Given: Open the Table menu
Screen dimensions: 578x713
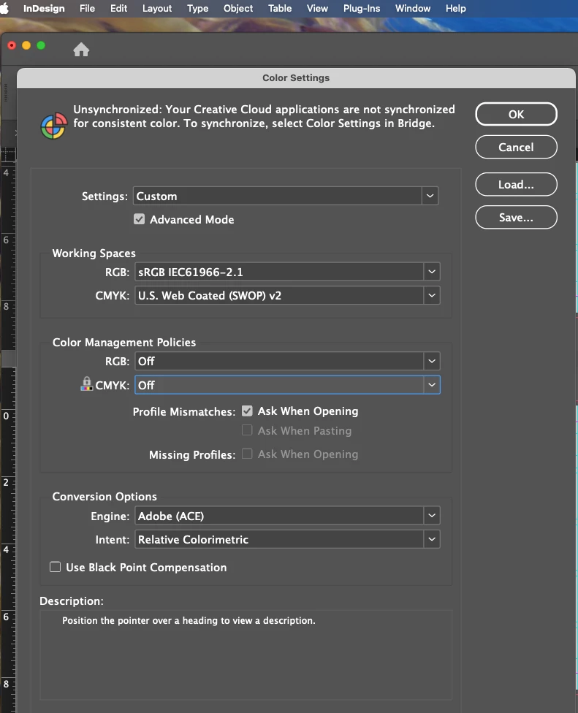Looking at the screenshot, I should pos(280,8).
